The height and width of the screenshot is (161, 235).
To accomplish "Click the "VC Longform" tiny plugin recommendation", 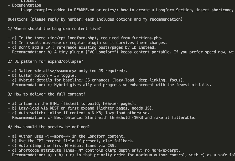I will 122,52.
